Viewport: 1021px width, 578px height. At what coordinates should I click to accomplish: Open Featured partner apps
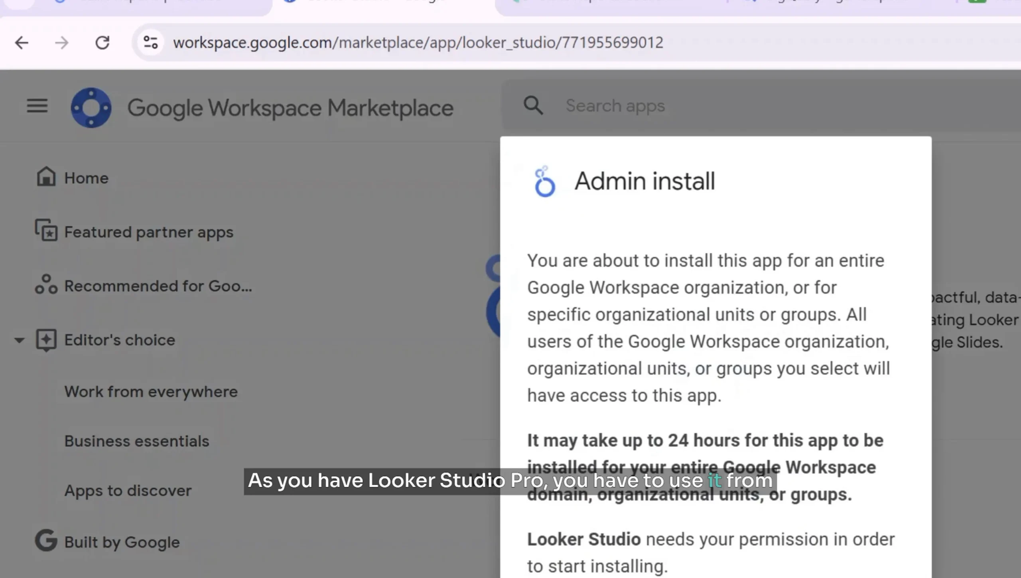(x=149, y=232)
